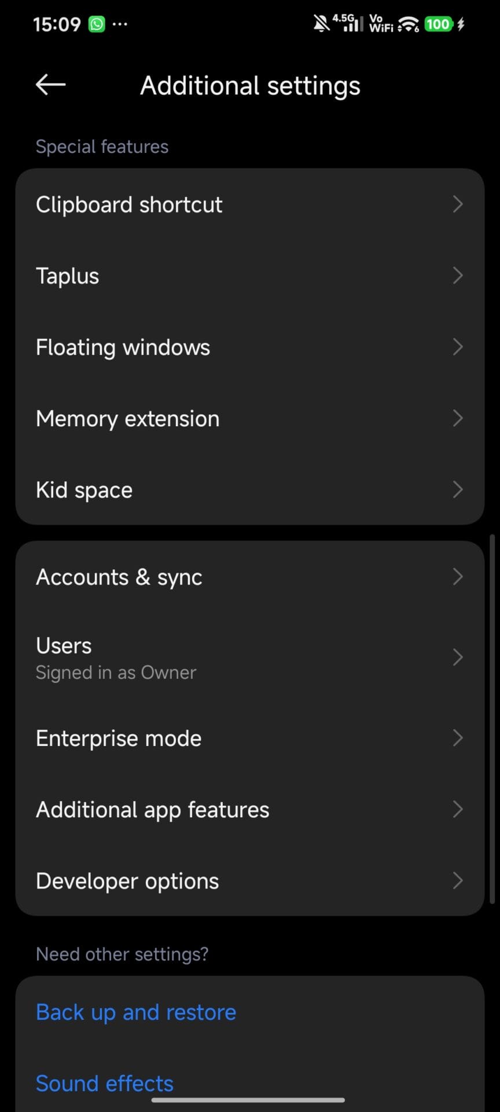
Task: Open Floating windows settings
Action: click(123, 348)
